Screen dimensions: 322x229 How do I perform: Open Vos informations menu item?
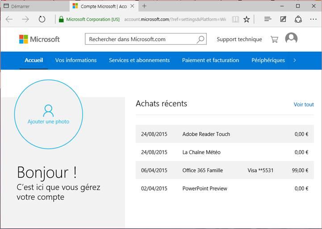point(76,60)
